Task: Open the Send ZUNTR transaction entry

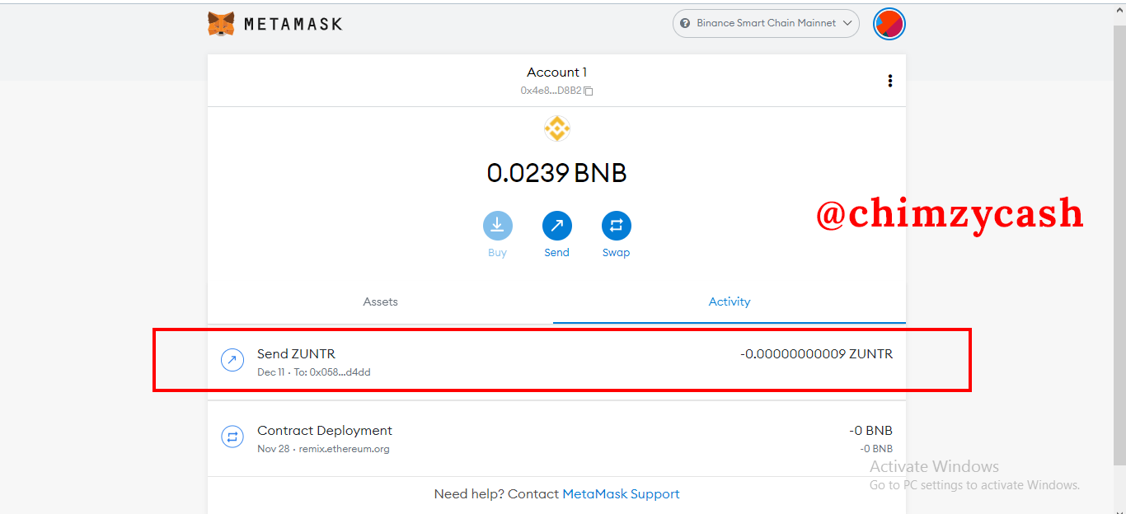Action: click(x=556, y=361)
